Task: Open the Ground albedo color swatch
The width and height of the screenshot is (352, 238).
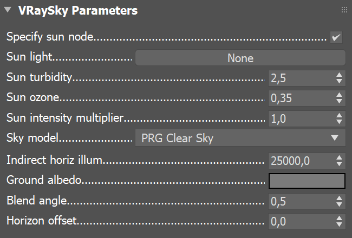Action: point(307,180)
